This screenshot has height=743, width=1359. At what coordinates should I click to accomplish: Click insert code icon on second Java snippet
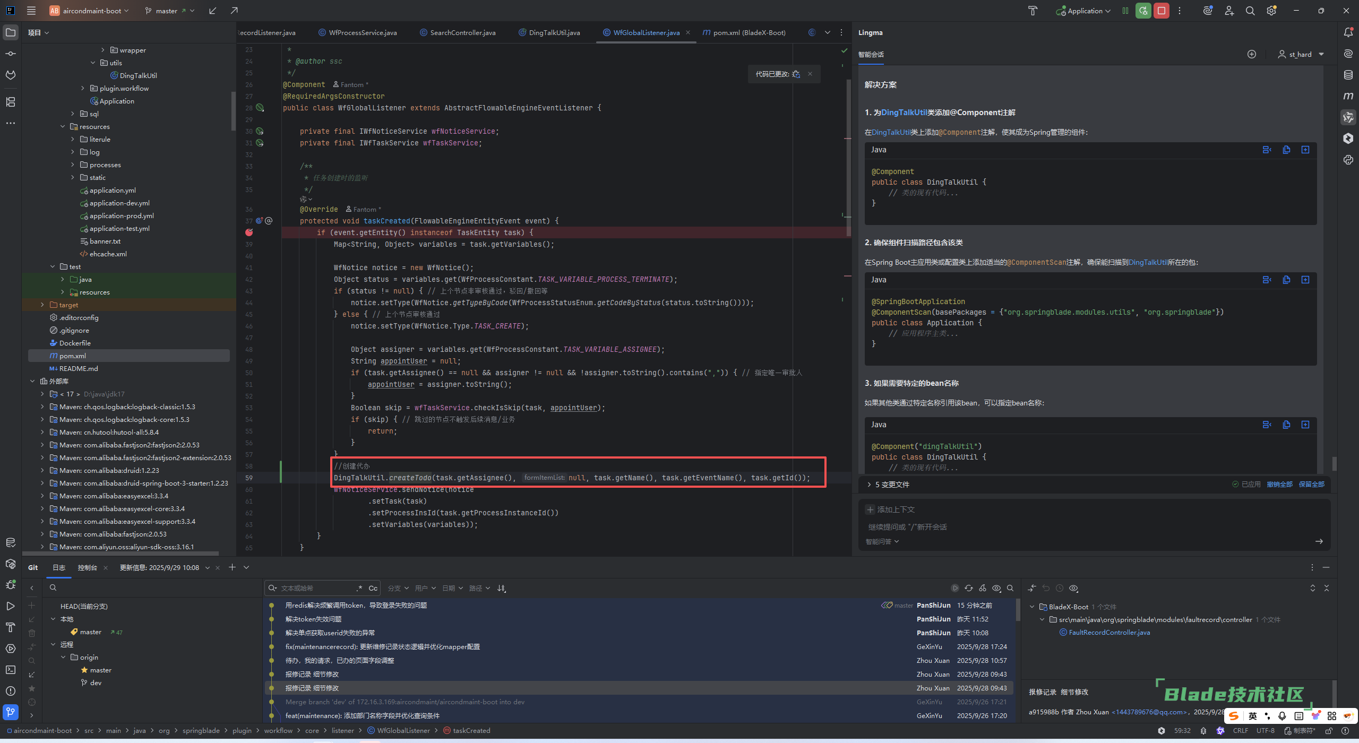1305,280
